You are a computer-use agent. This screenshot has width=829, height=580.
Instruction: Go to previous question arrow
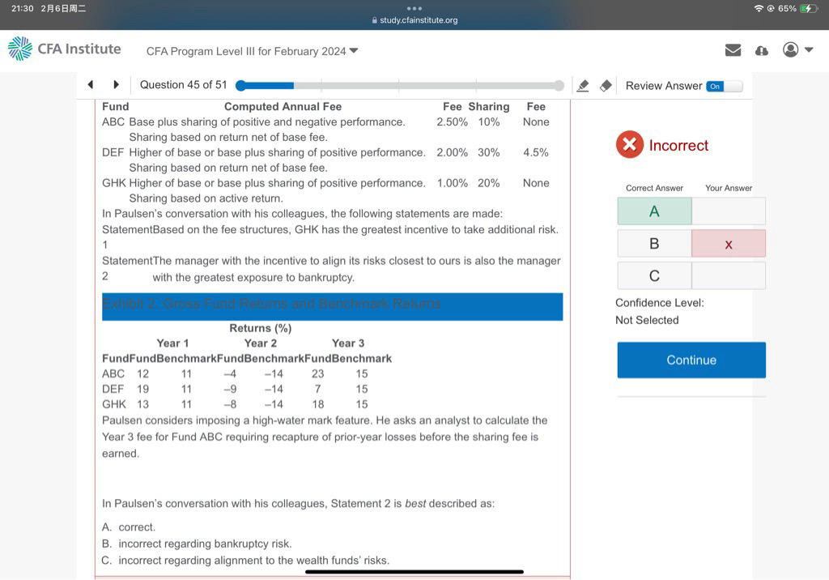click(x=91, y=85)
